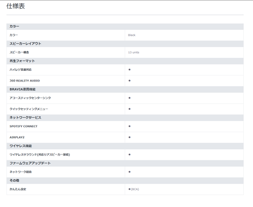Select the ワイヤレスサラウンド row label
This screenshot has height=207, width=253.
point(40,154)
